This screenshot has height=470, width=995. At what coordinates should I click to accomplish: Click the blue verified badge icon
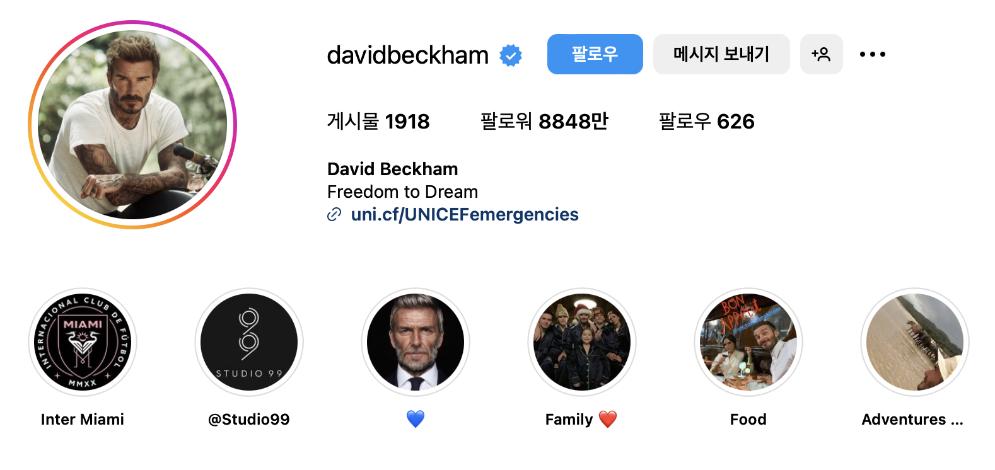(511, 55)
